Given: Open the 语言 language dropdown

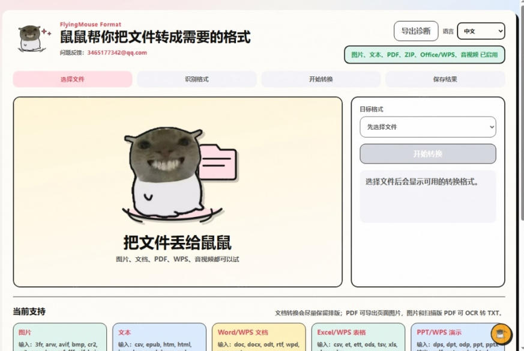Looking at the screenshot, I should click(x=481, y=31).
